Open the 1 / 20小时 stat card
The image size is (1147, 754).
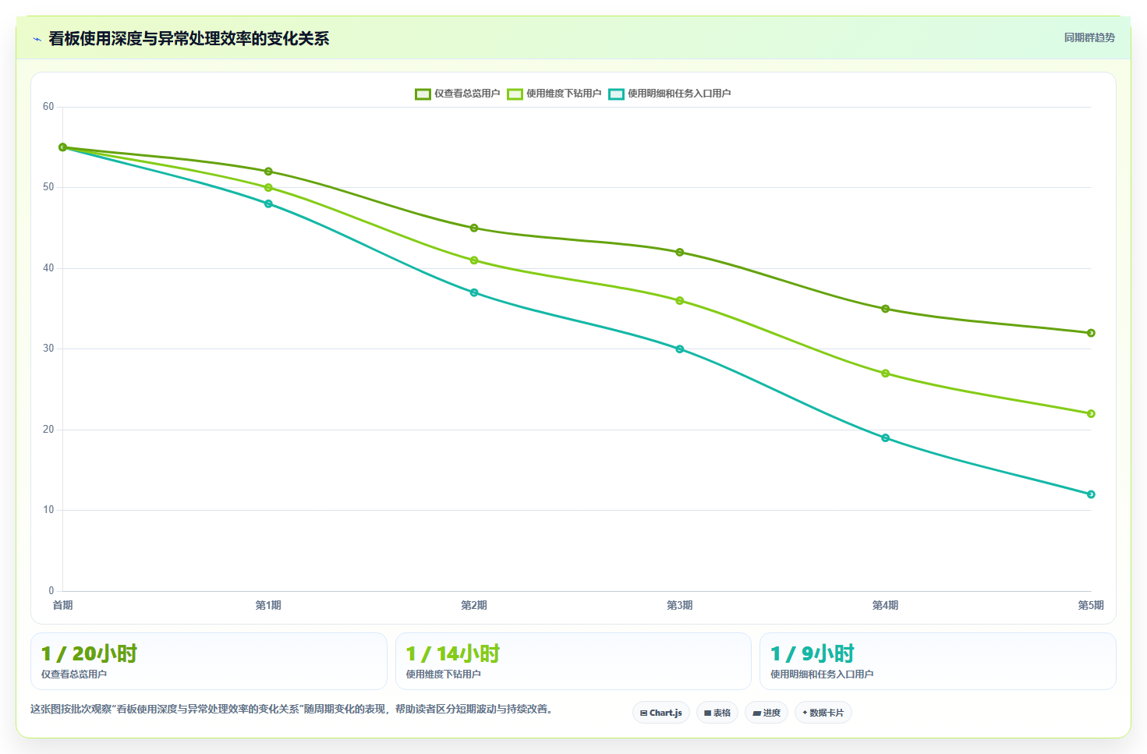coord(209,661)
